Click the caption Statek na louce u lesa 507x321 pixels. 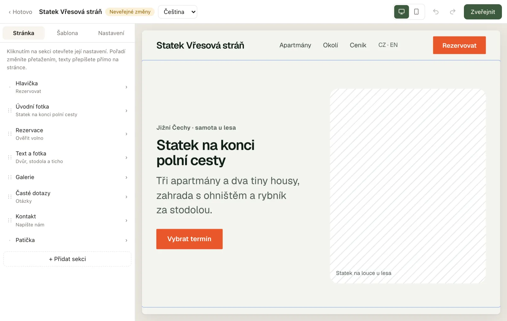pyautogui.click(x=363, y=273)
